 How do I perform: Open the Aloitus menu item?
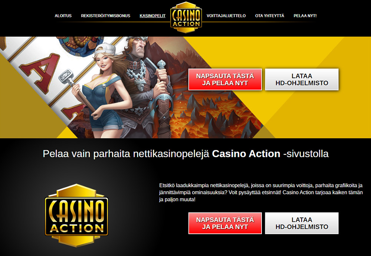pyautogui.click(x=63, y=16)
